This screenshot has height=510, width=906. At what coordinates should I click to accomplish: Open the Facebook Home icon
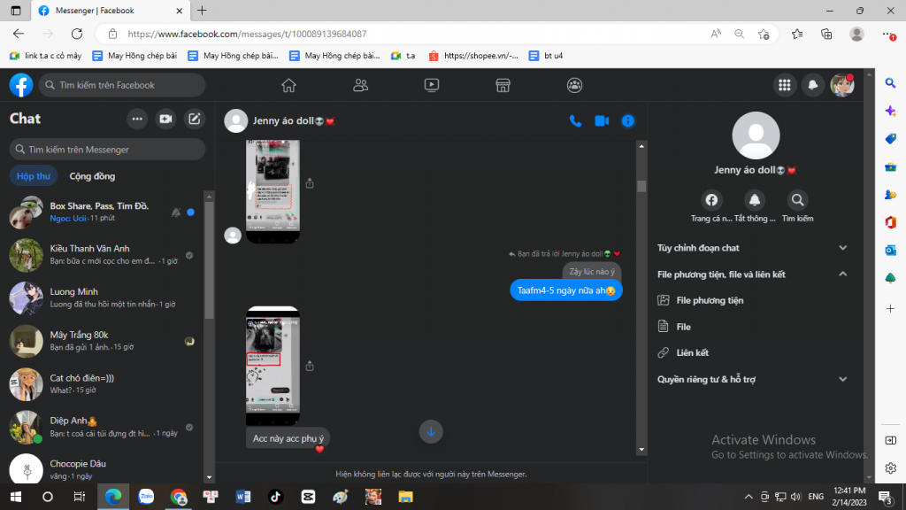click(288, 85)
